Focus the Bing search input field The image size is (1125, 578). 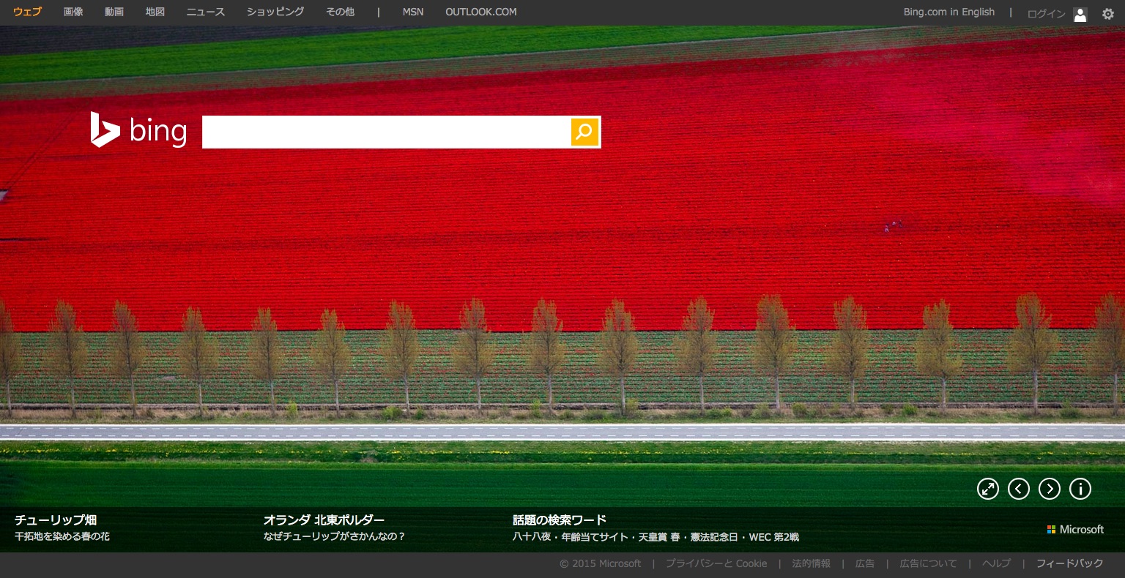click(386, 132)
